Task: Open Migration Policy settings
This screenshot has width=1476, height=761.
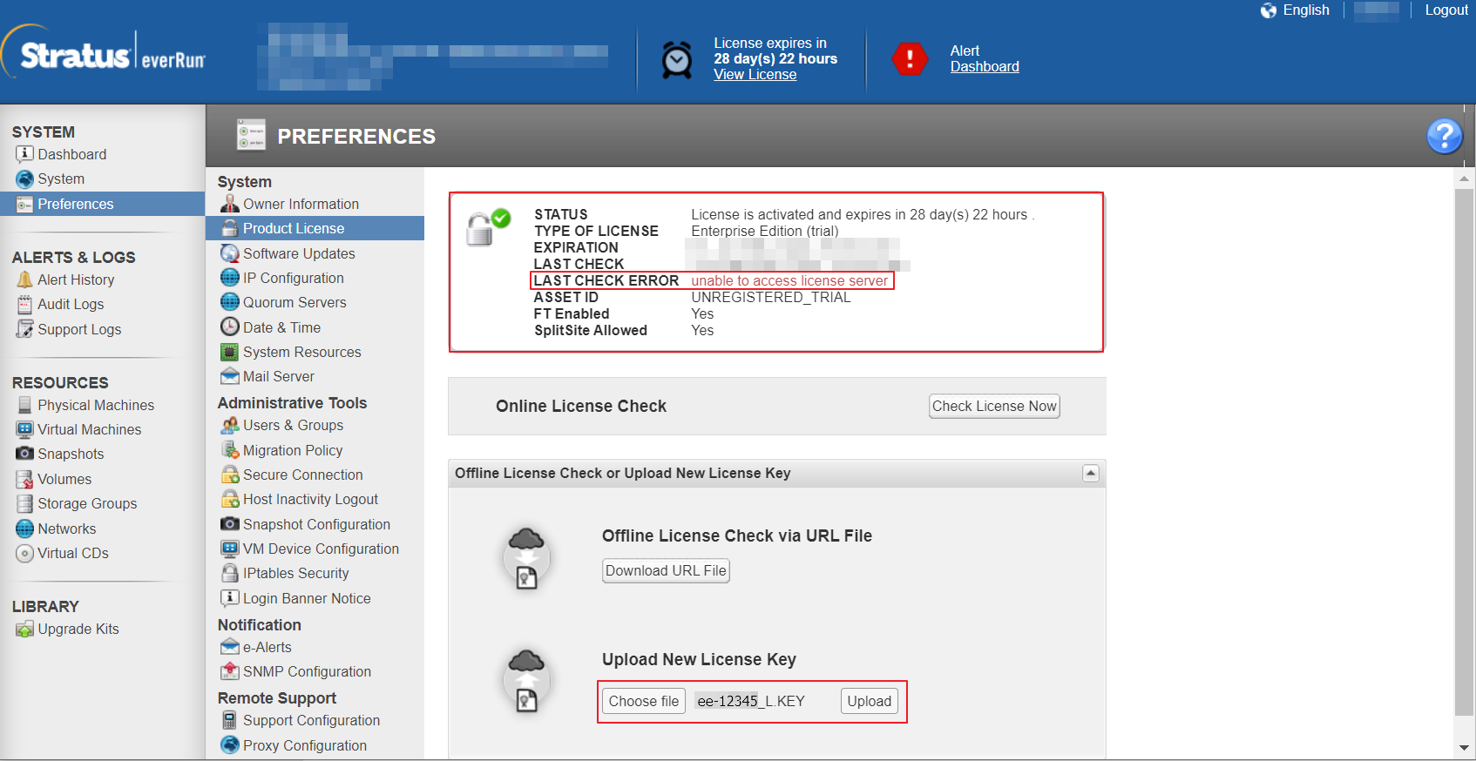Action: [293, 450]
